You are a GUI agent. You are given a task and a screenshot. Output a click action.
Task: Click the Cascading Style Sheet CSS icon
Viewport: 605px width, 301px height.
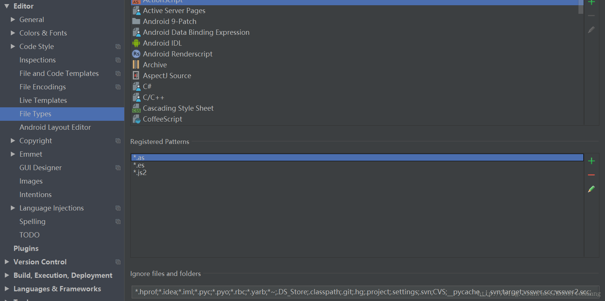click(136, 108)
